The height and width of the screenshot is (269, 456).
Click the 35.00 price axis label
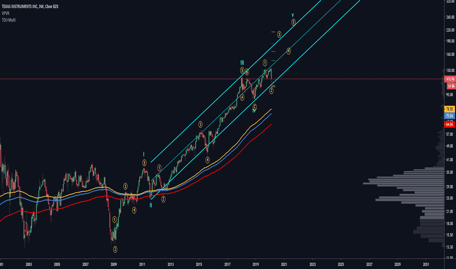coord(450,172)
